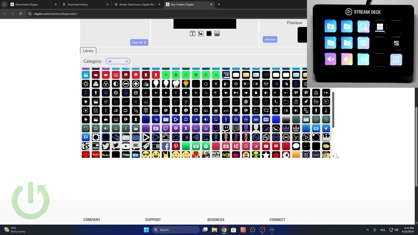Pick the white plus circle icon
418x235 pixels.
(136, 84)
